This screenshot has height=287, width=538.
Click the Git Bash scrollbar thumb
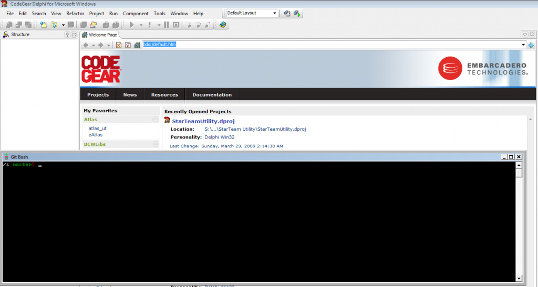(519, 173)
